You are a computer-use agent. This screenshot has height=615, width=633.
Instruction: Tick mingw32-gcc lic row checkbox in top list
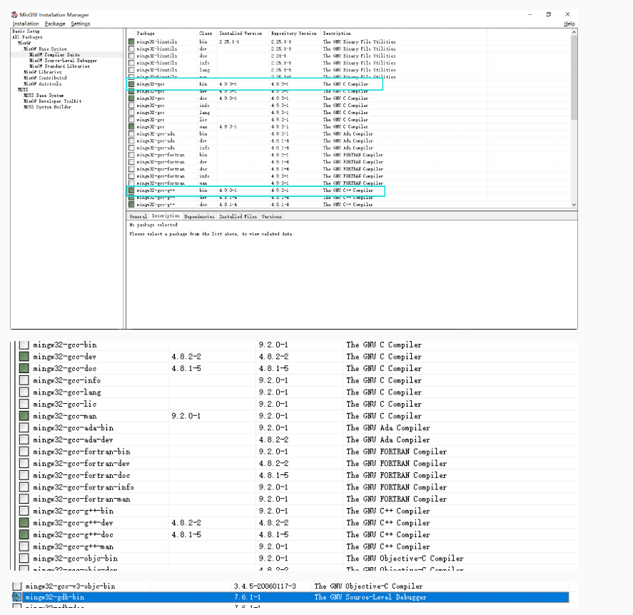[131, 119]
